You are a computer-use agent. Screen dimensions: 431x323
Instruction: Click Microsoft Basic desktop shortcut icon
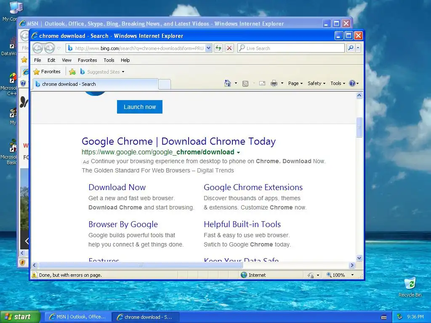pos(12,146)
